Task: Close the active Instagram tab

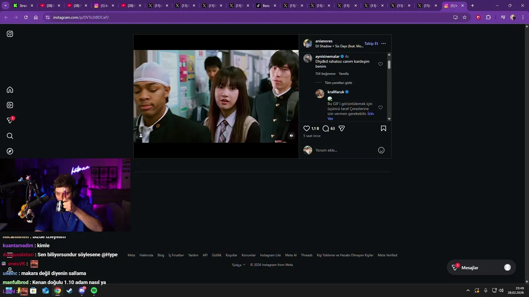Action: tap(462, 6)
